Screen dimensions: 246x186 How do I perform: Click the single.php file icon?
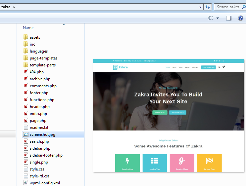26,162
